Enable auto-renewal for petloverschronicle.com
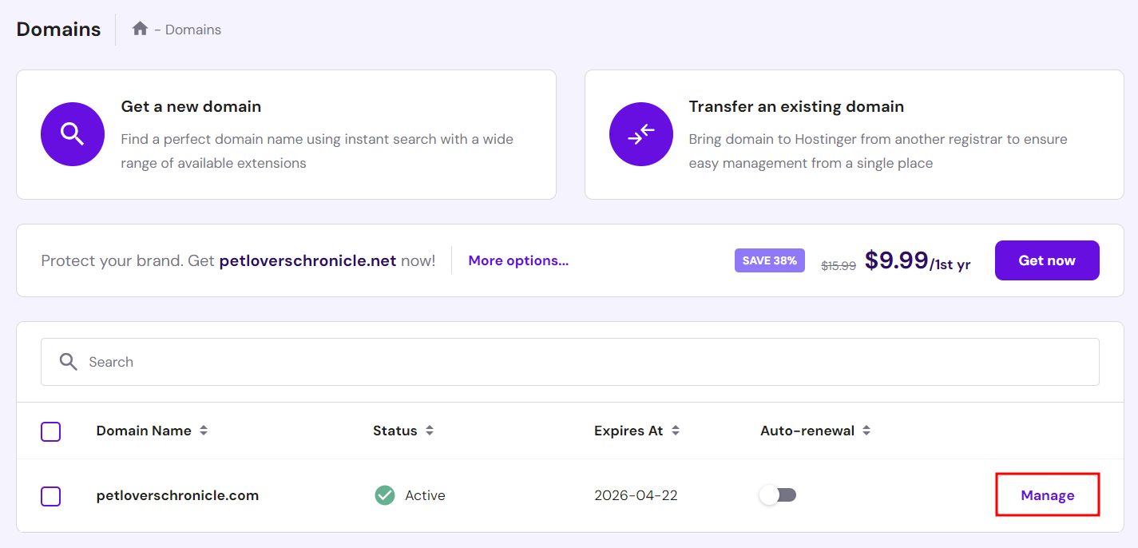This screenshot has height=548, width=1138. 779,494
